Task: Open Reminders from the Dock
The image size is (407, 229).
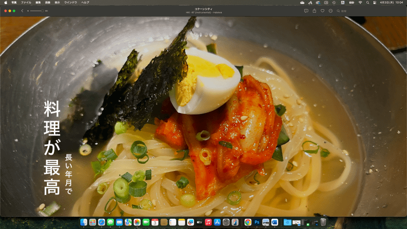Action: coord(172,222)
